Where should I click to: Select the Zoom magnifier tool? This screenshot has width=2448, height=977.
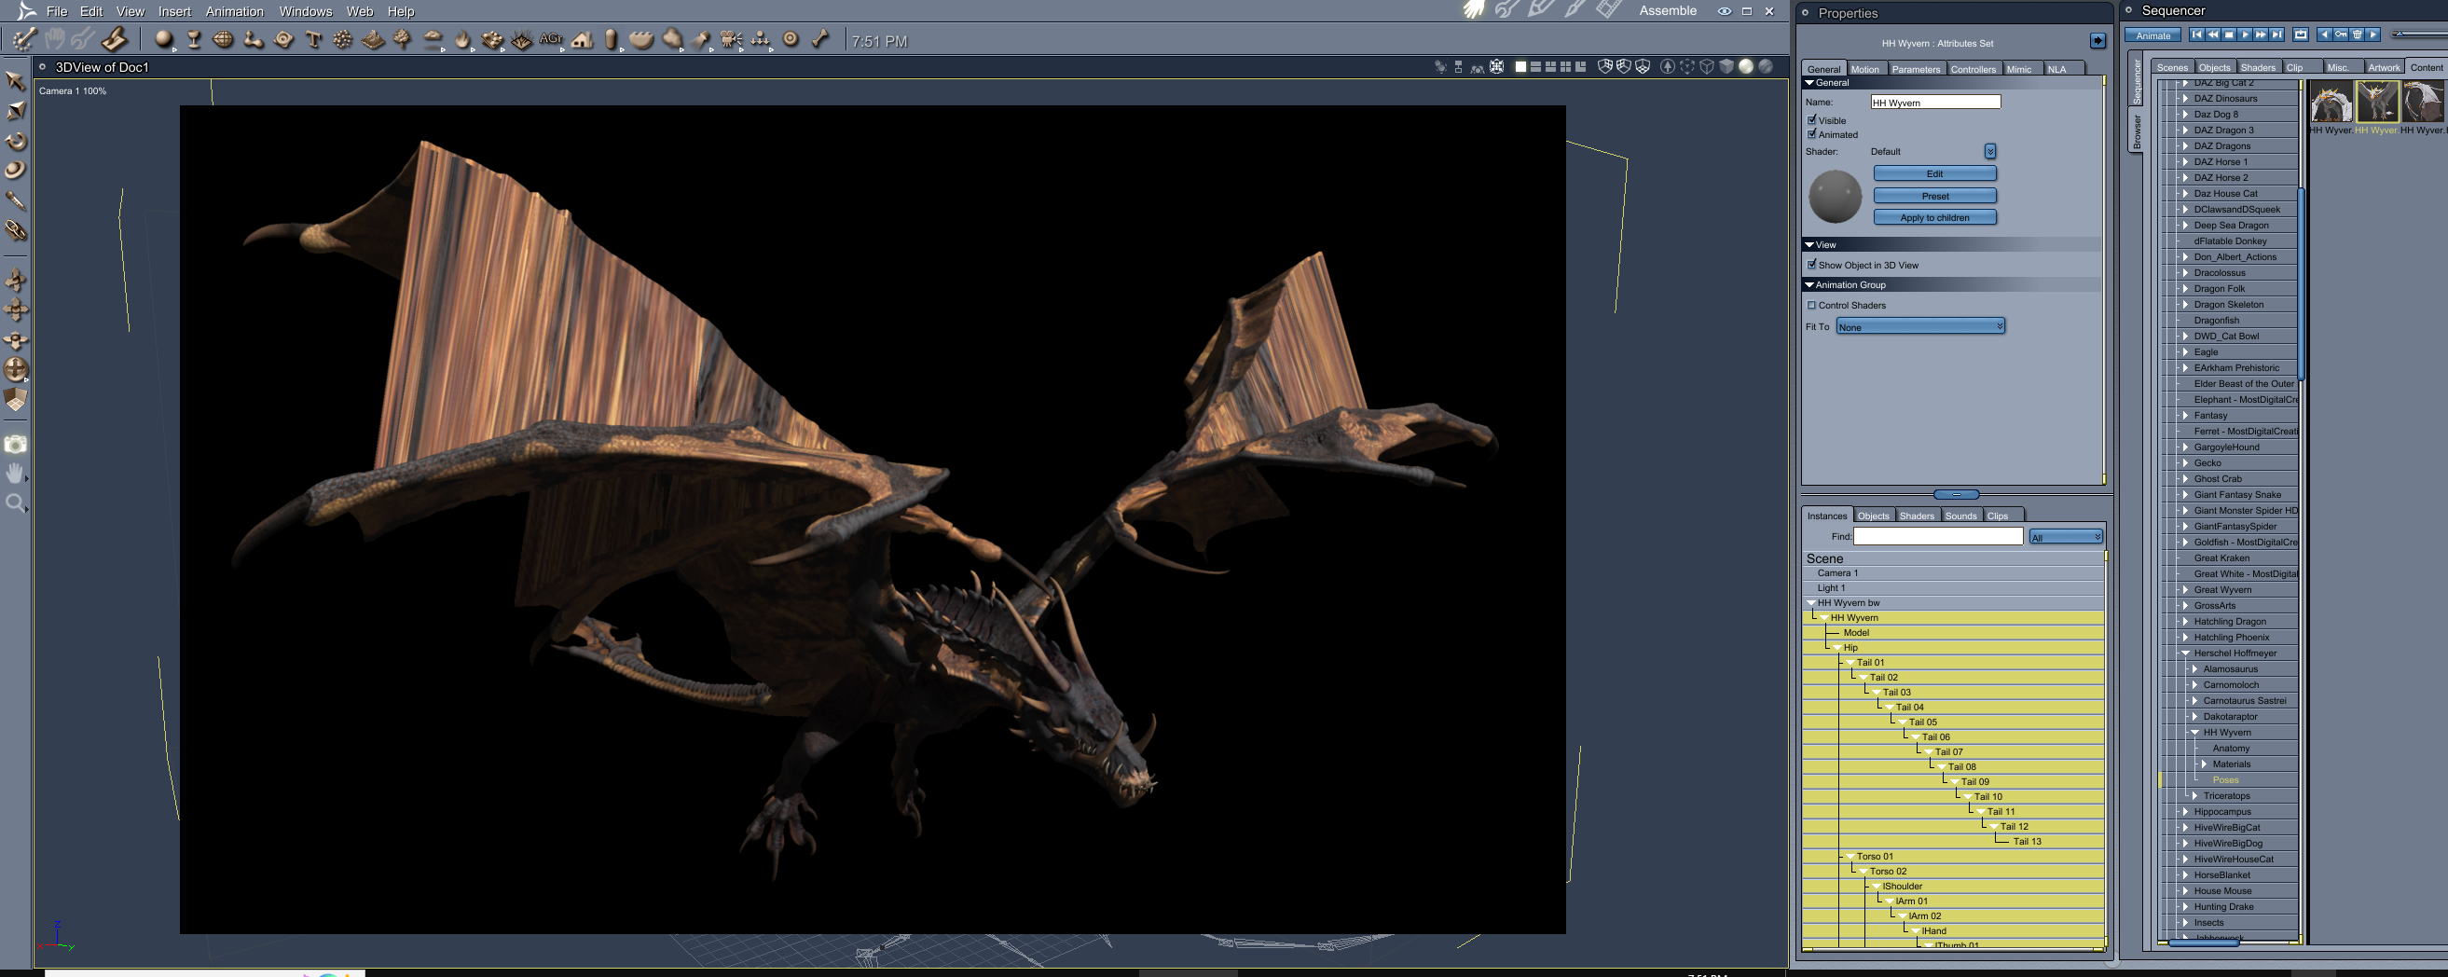[x=16, y=502]
